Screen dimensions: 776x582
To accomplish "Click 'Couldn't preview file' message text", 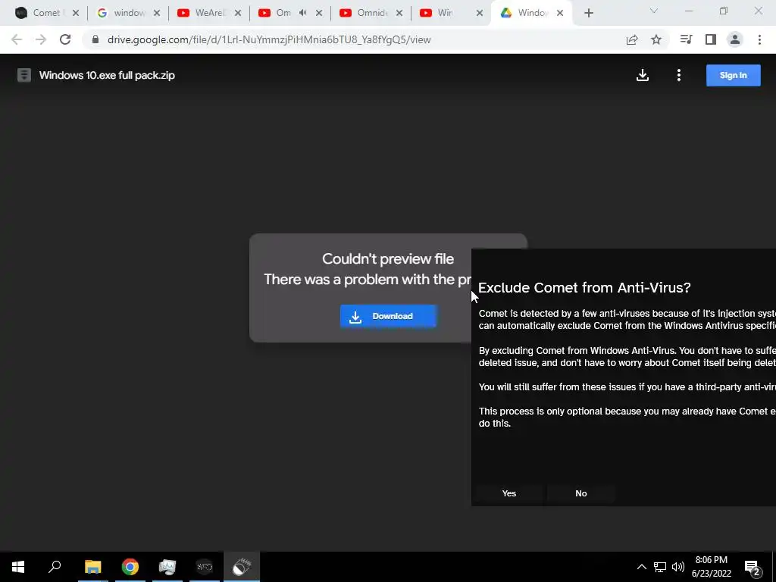I will (387, 259).
